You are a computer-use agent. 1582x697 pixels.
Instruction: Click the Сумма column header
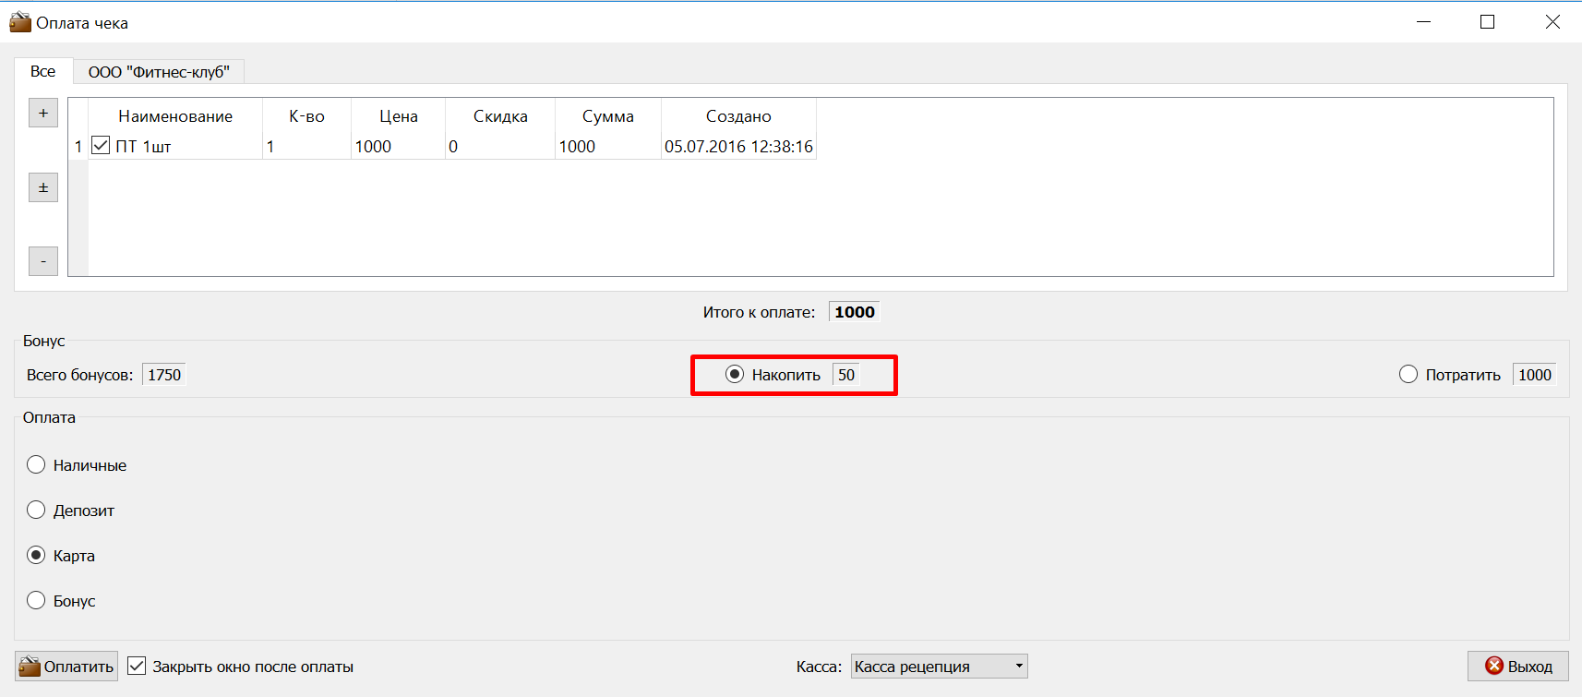pos(608,116)
